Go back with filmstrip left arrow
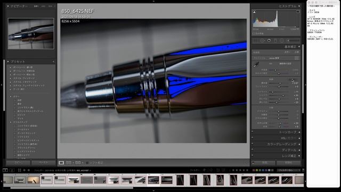The width and height of the screenshot is (341, 192). pyautogui.click(x=25, y=170)
